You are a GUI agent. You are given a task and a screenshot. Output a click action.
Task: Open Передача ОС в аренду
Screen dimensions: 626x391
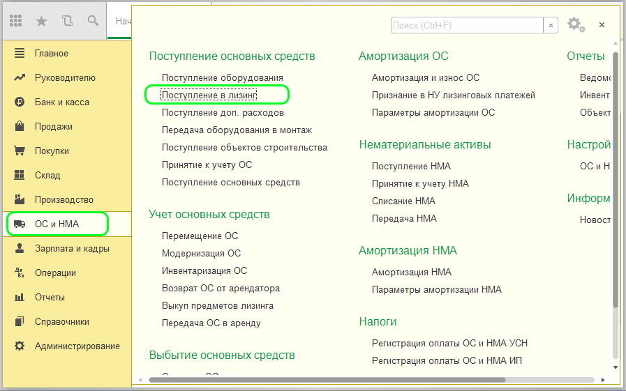click(211, 323)
